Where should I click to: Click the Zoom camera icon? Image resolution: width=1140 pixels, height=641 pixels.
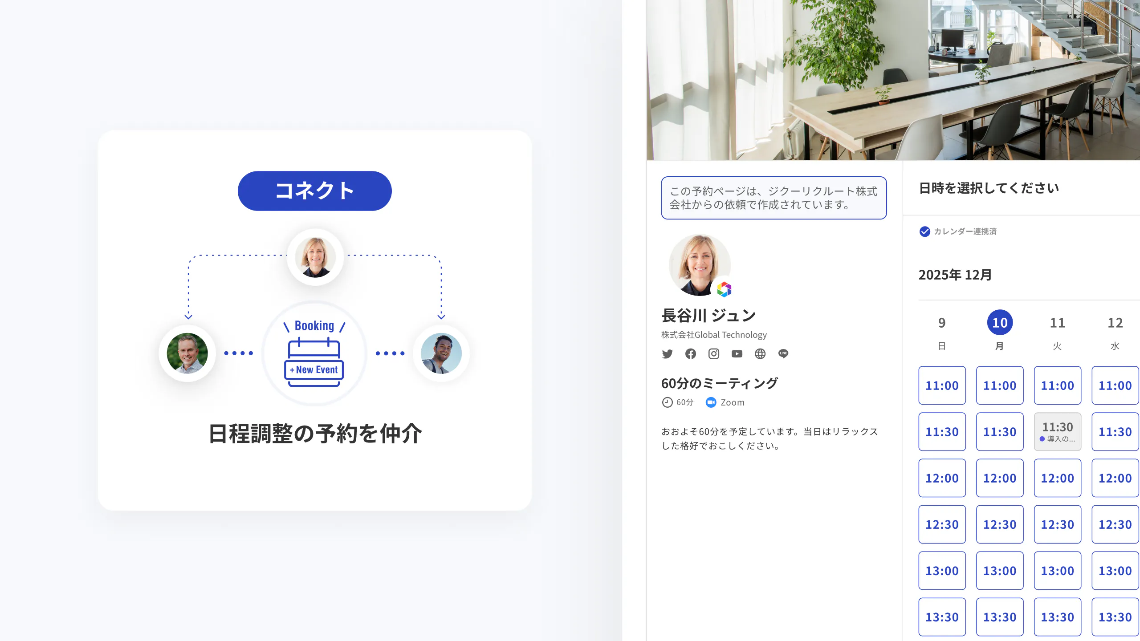pyautogui.click(x=711, y=402)
